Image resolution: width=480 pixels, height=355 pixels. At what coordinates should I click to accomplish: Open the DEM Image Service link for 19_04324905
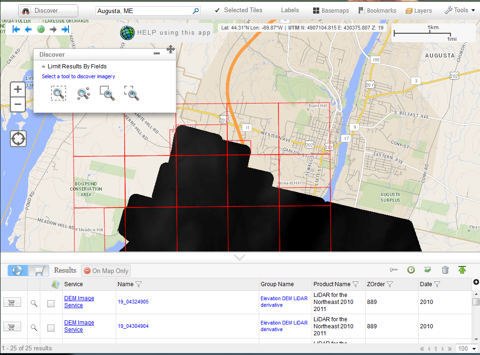(79, 302)
